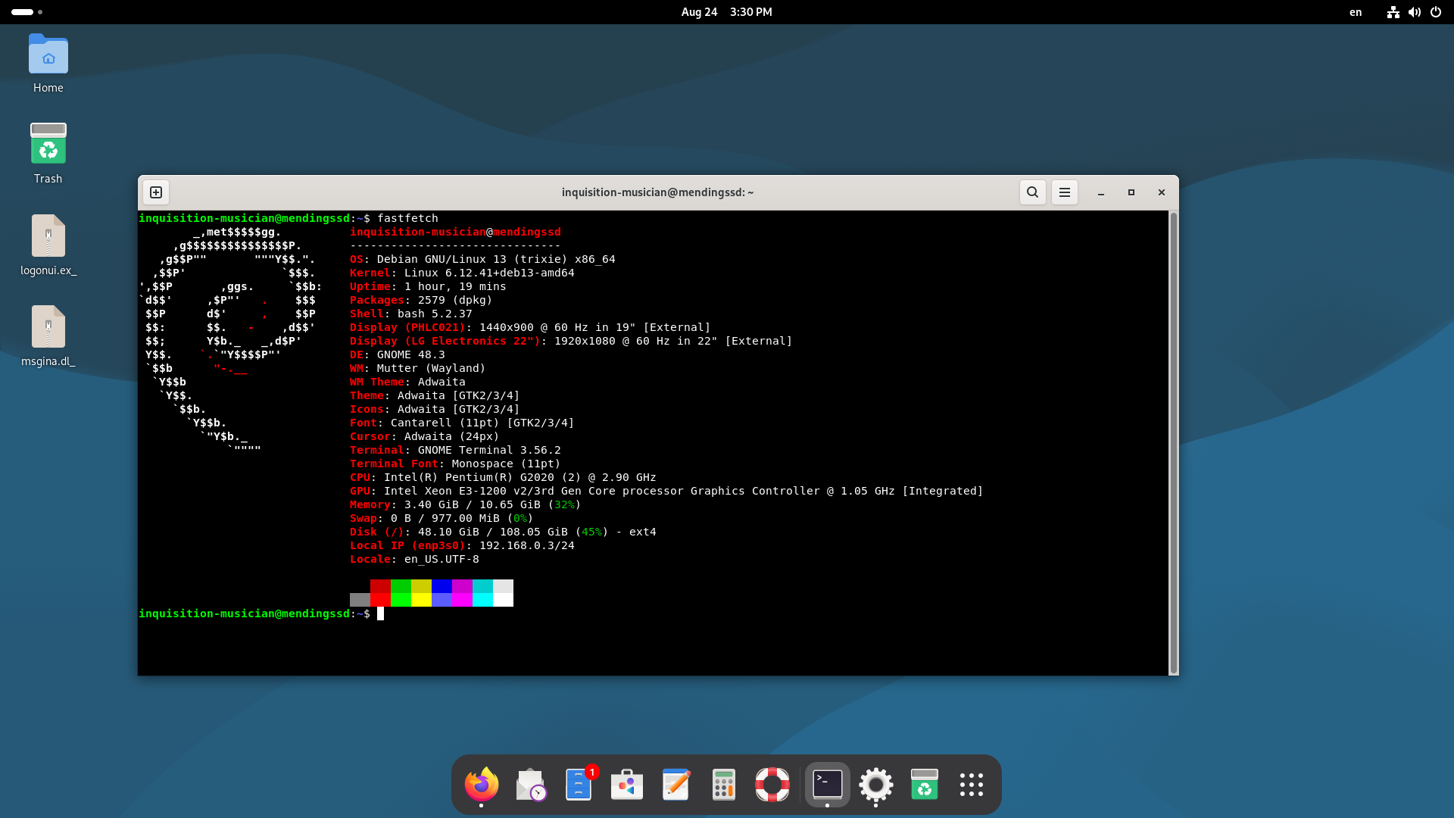The image size is (1454, 818).
Task: Open the Help lifebuoy icon in dock
Action: tap(772, 785)
